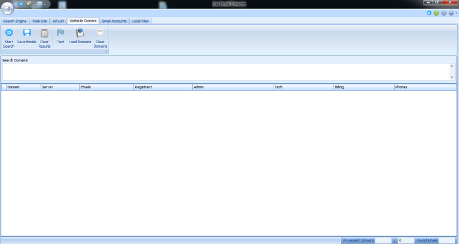Click the blue gear in quick access toolbar
This screenshot has height=244, width=459.
[x=21, y=4]
